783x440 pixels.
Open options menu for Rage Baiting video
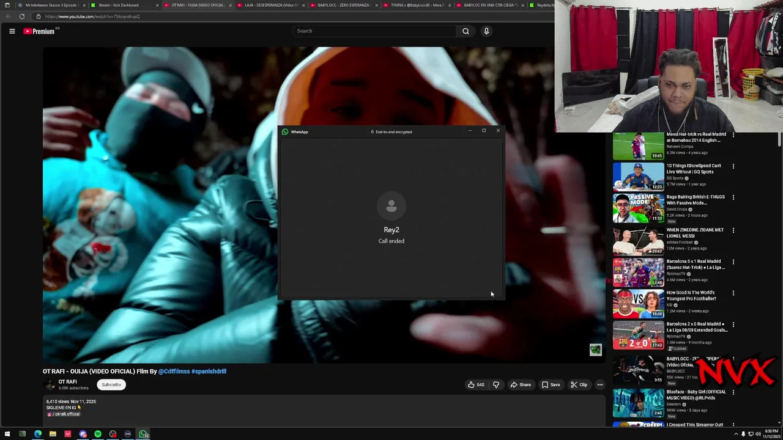733,197
